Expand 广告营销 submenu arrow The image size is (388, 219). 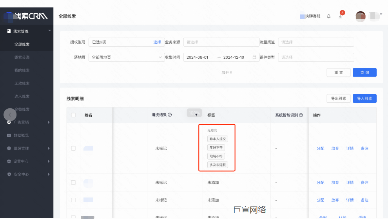click(x=49, y=122)
